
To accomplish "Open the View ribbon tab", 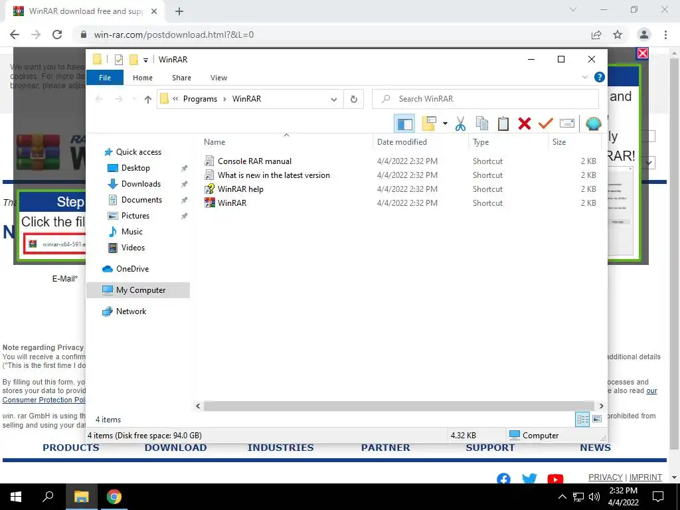I will click(218, 78).
